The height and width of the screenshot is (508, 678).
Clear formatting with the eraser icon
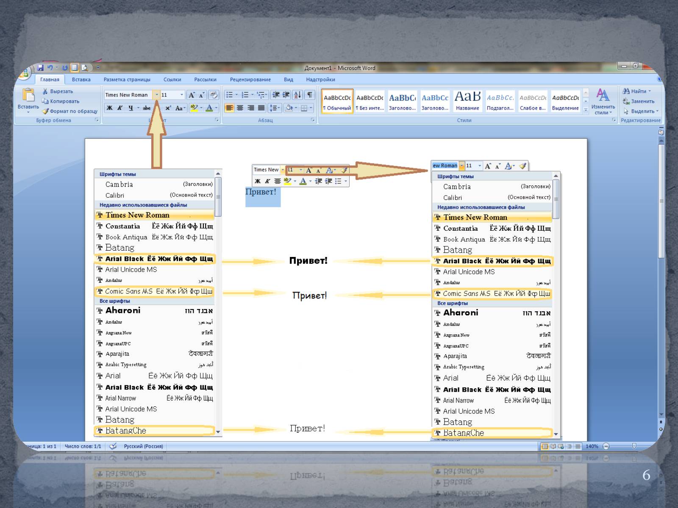click(x=214, y=95)
